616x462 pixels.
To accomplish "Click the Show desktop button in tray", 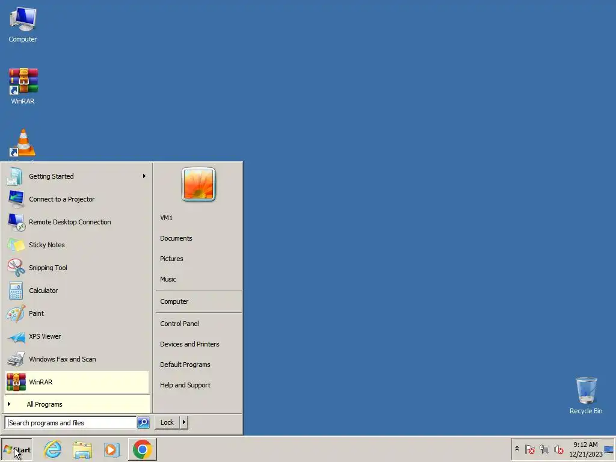I will (609, 449).
